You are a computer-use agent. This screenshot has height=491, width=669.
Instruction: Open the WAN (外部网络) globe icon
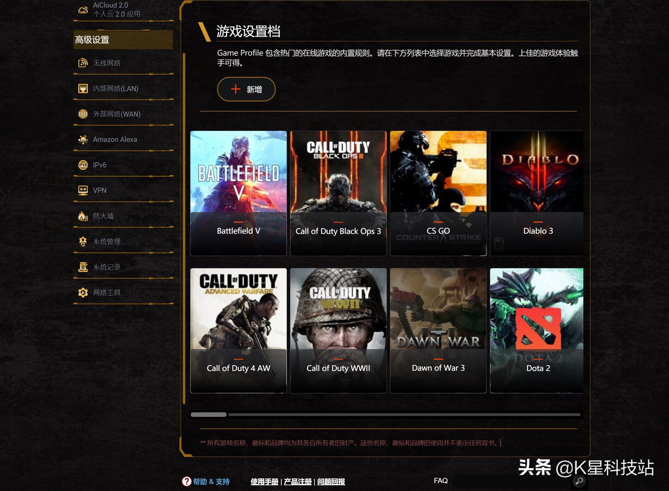tap(83, 114)
